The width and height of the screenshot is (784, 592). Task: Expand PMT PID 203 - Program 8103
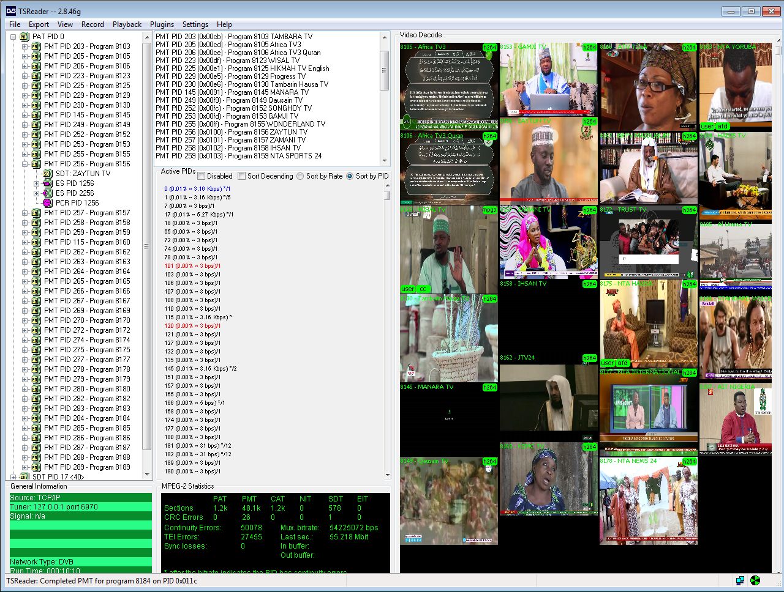(24, 46)
